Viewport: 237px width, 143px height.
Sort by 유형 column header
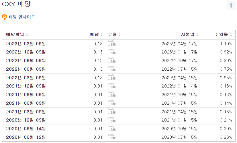114,35
